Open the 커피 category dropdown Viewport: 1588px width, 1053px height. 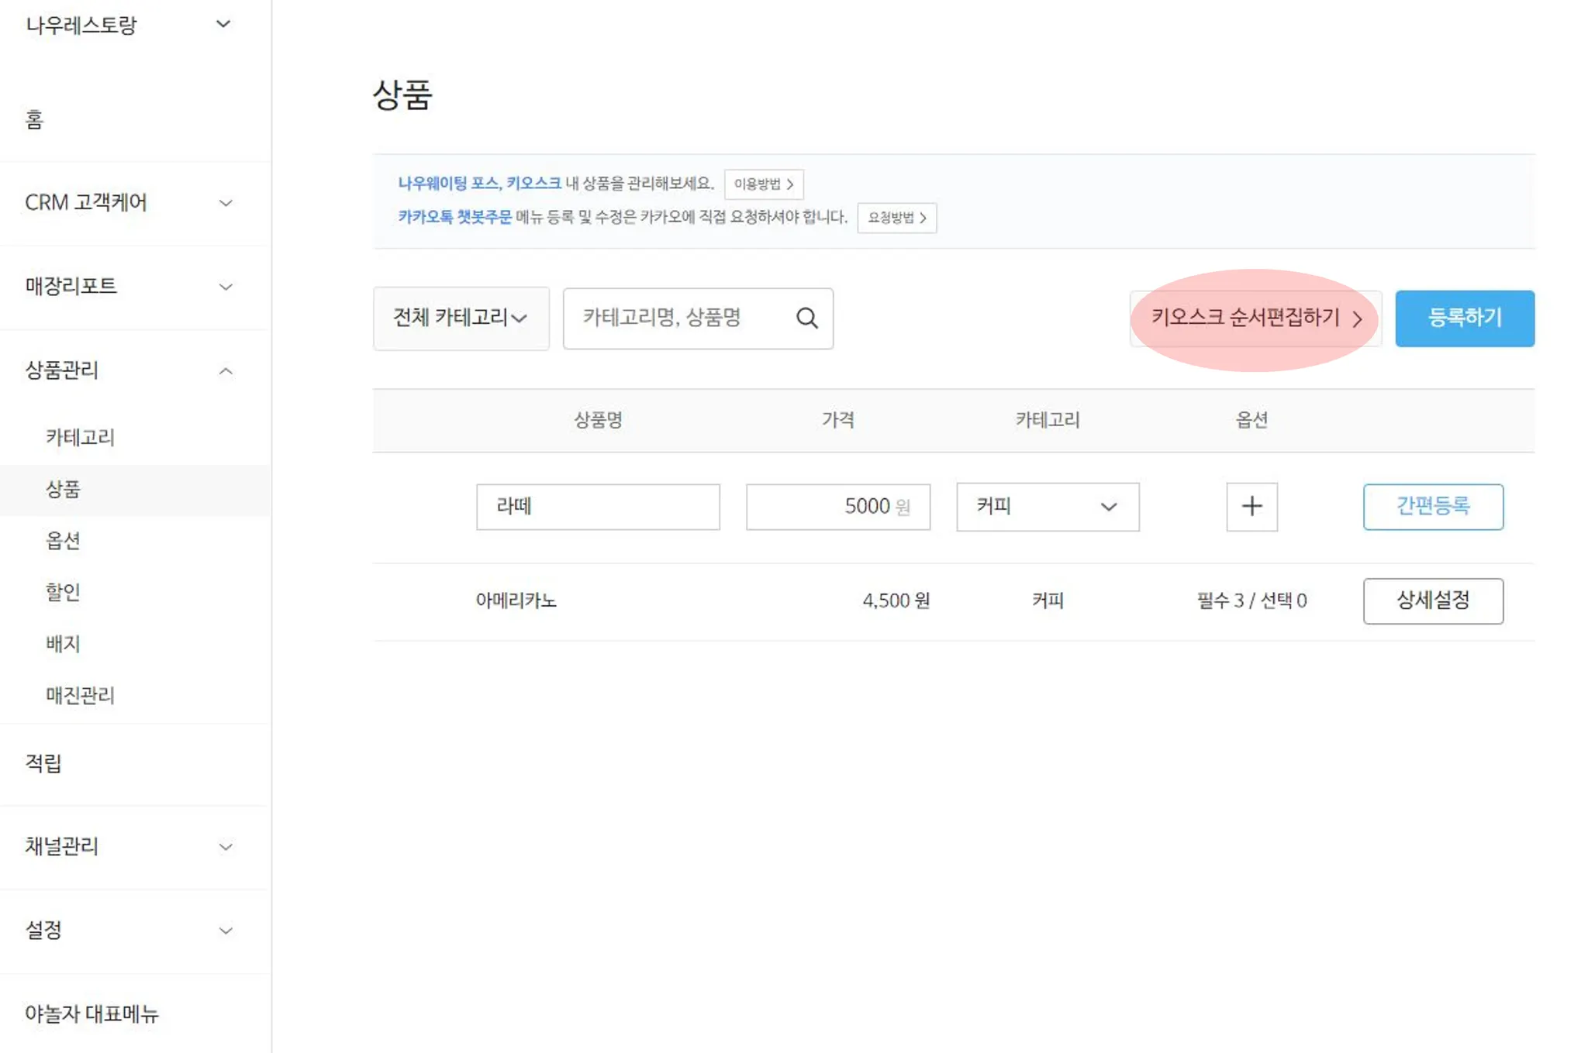[x=1047, y=507]
